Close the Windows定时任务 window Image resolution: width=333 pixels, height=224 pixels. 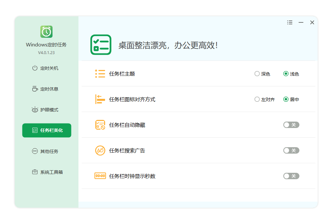pyautogui.click(x=312, y=22)
